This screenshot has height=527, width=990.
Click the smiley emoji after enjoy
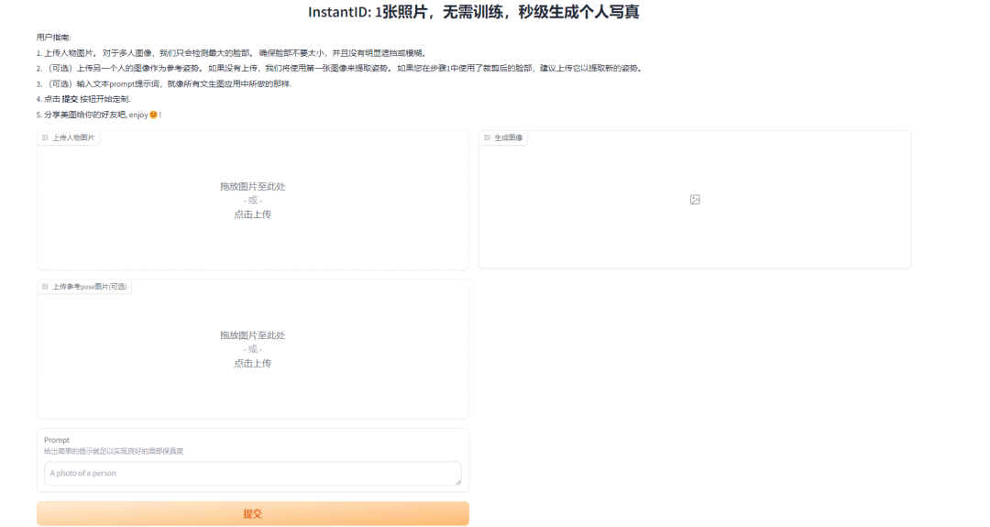153,115
